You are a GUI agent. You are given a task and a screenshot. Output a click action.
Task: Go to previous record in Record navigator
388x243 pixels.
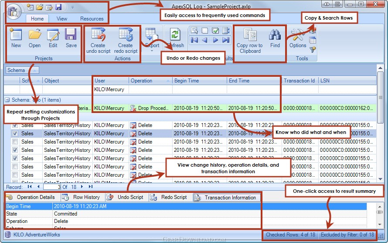pos(38,187)
